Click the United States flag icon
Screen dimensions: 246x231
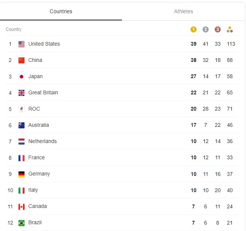[x=22, y=44]
